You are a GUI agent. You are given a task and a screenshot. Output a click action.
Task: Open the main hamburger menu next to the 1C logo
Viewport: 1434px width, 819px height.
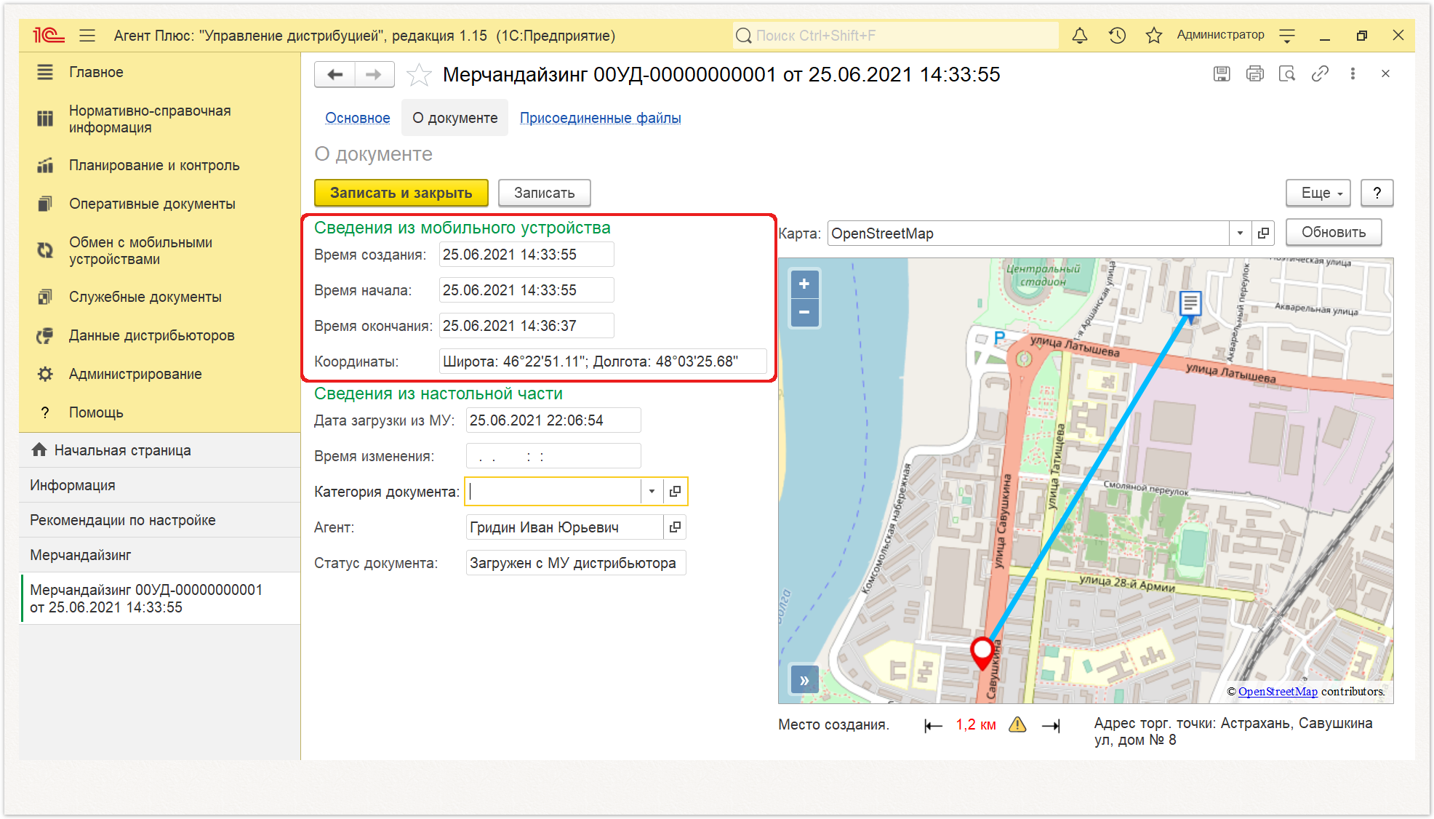click(x=87, y=36)
